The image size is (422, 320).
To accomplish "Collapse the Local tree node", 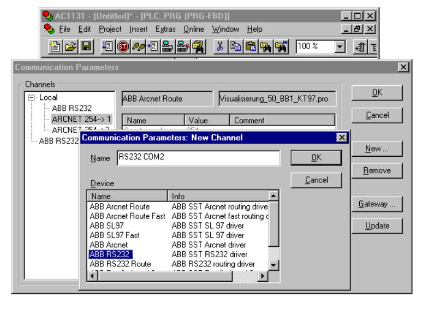I will [x=32, y=97].
